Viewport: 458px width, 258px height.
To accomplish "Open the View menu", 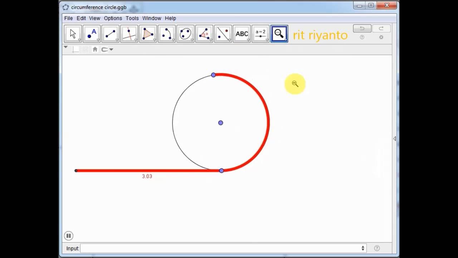I will [94, 18].
